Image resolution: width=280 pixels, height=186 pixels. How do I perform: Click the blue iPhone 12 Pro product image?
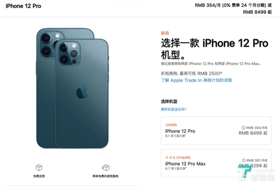coord(72,88)
